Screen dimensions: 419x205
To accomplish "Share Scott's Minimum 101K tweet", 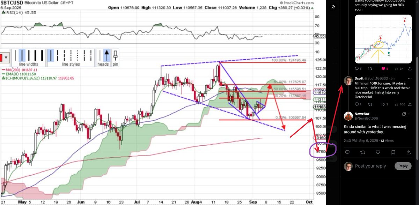I will (410, 104).
